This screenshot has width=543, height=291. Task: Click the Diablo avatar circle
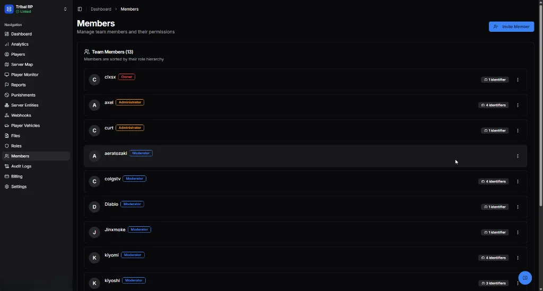tap(94, 207)
